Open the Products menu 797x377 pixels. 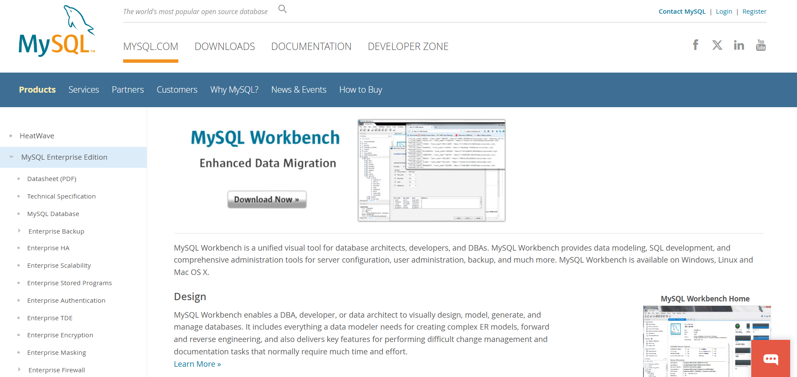[37, 90]
